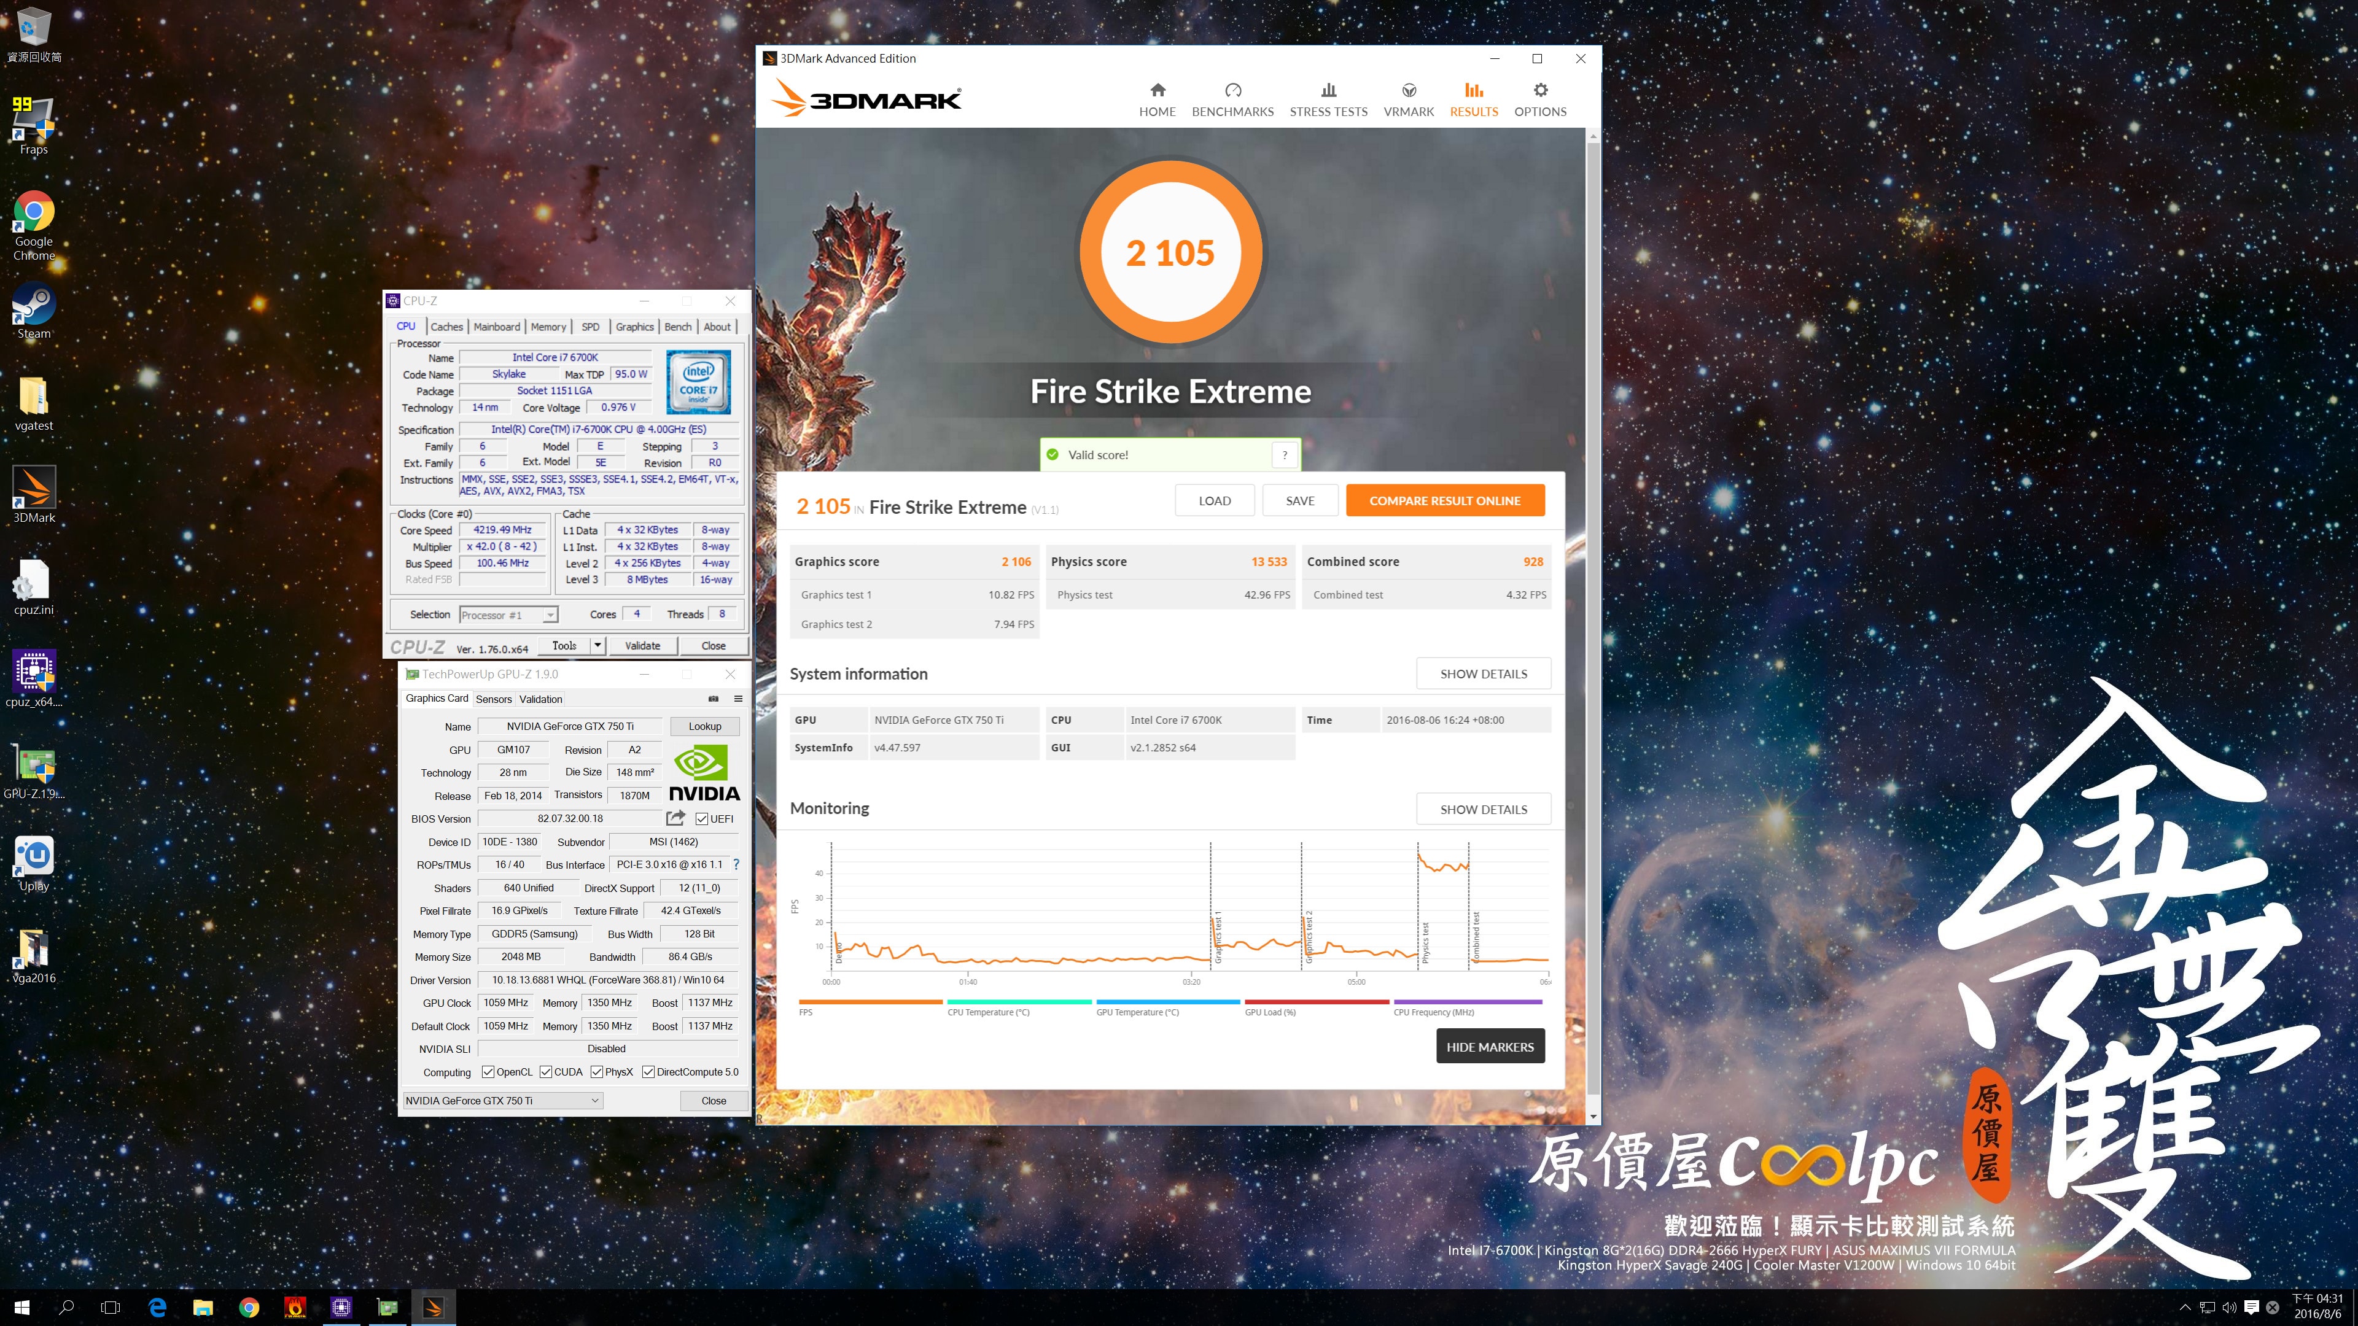The image size is (2358, 1326).
Task: Switch to the Mainboard tab in CPU-Z
Action: tap(497, 327)
